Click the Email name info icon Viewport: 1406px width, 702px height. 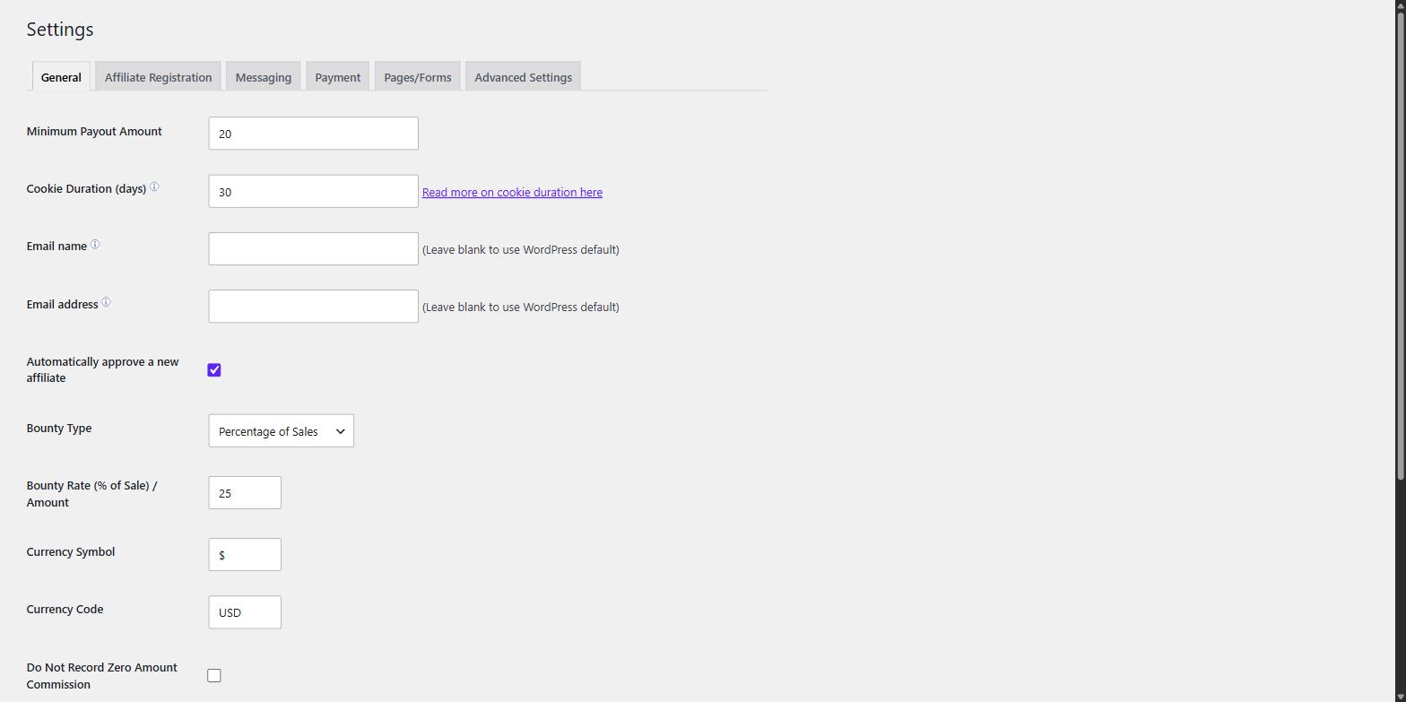[95, 245]
